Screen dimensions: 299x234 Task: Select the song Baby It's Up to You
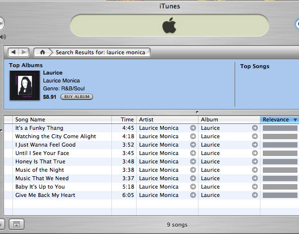(x=40, y=187)
